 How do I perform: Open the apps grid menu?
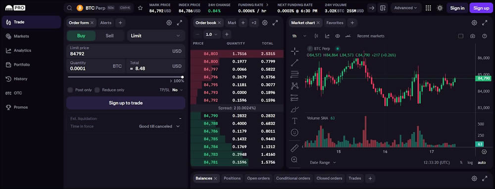pyautogui.click(x=428, y=8)
